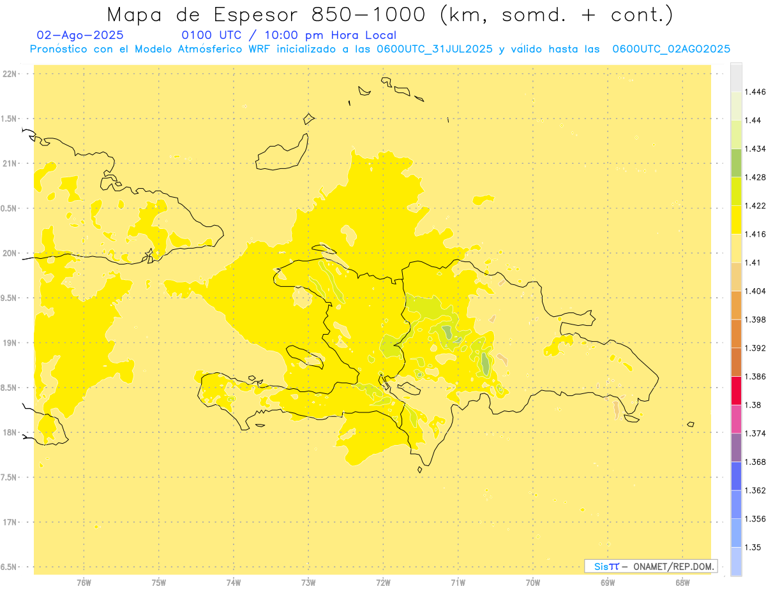766x591 pixels.
Task: Click the 17N latitude label
Action: [x=10, y=522]
